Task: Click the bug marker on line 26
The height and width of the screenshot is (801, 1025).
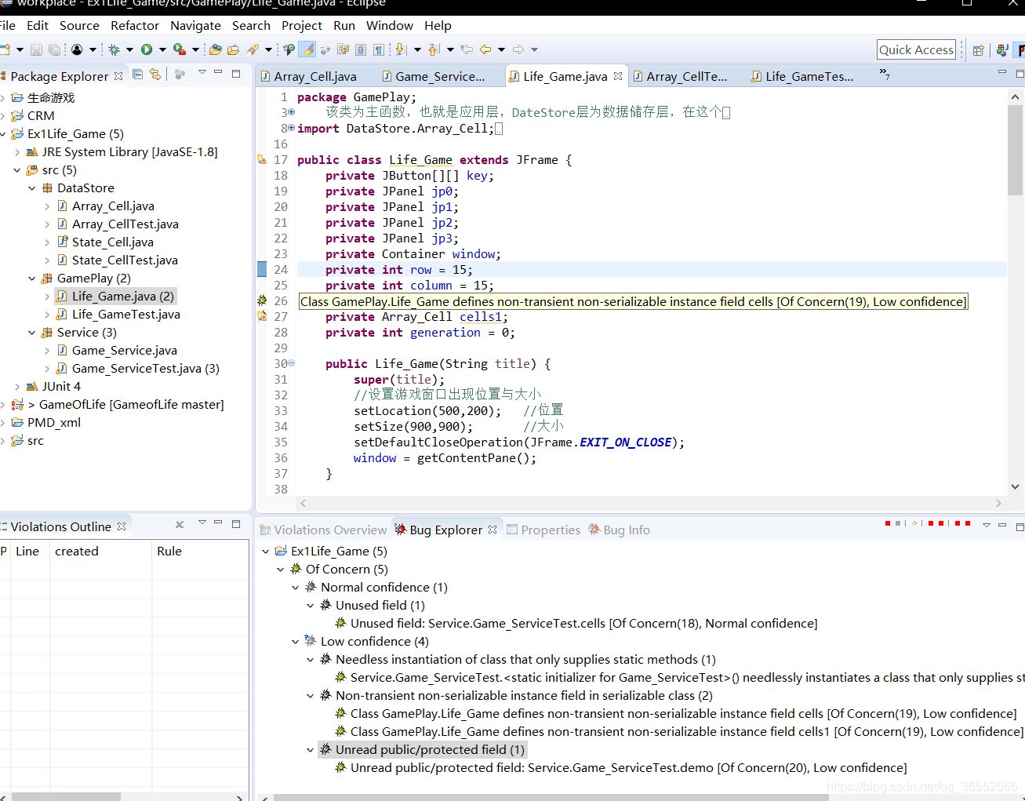Action: click(x=262, y=301)
